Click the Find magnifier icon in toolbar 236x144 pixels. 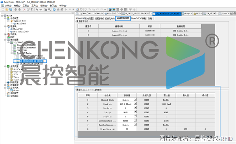coord(50,9)
